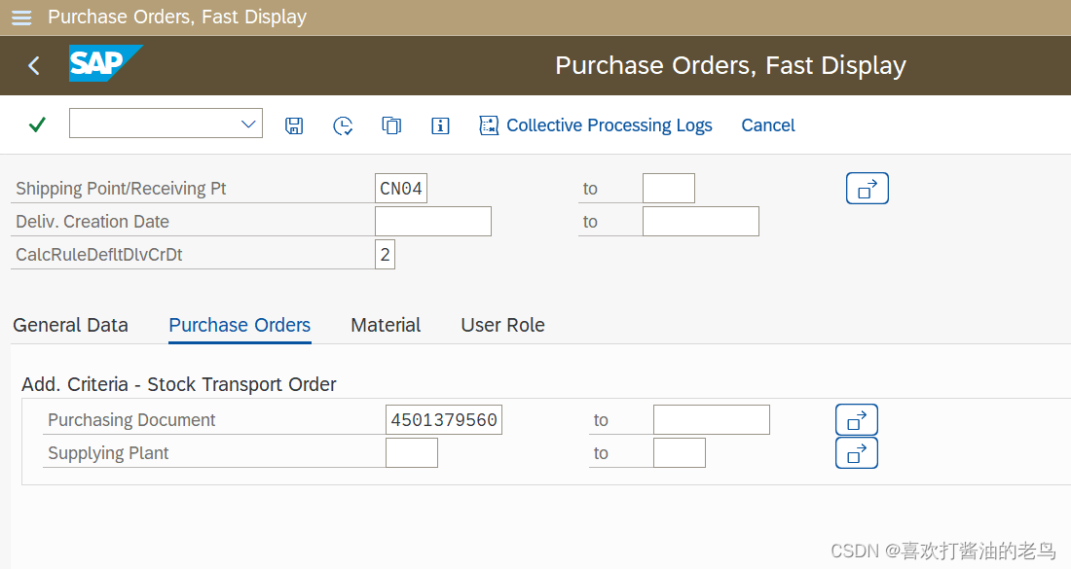1071x569 pixels.
Task: Select the General Data tab
Action: coord(70,325)
